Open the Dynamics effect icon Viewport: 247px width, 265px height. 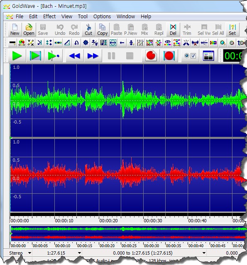[31, 43]
